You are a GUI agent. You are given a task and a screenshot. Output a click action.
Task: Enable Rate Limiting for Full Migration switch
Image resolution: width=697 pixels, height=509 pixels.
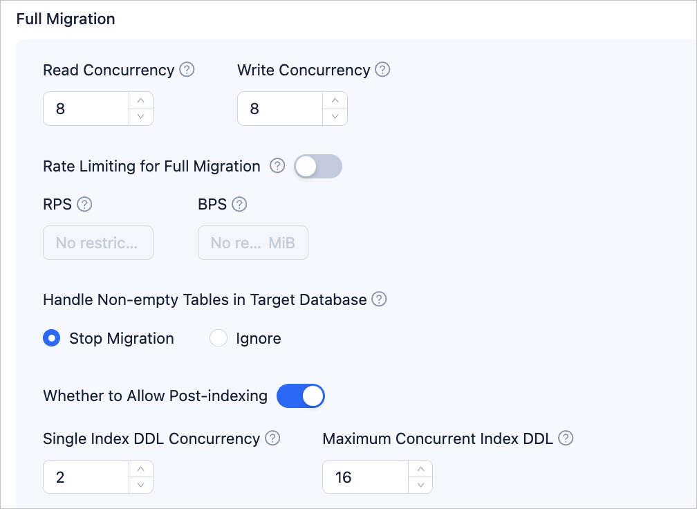pyautogui.click(x=318, y=166)
